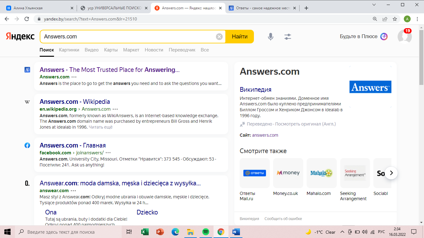Switch to Переводчик tab
Screen dimensions: 424x238
tap(182, 50)
